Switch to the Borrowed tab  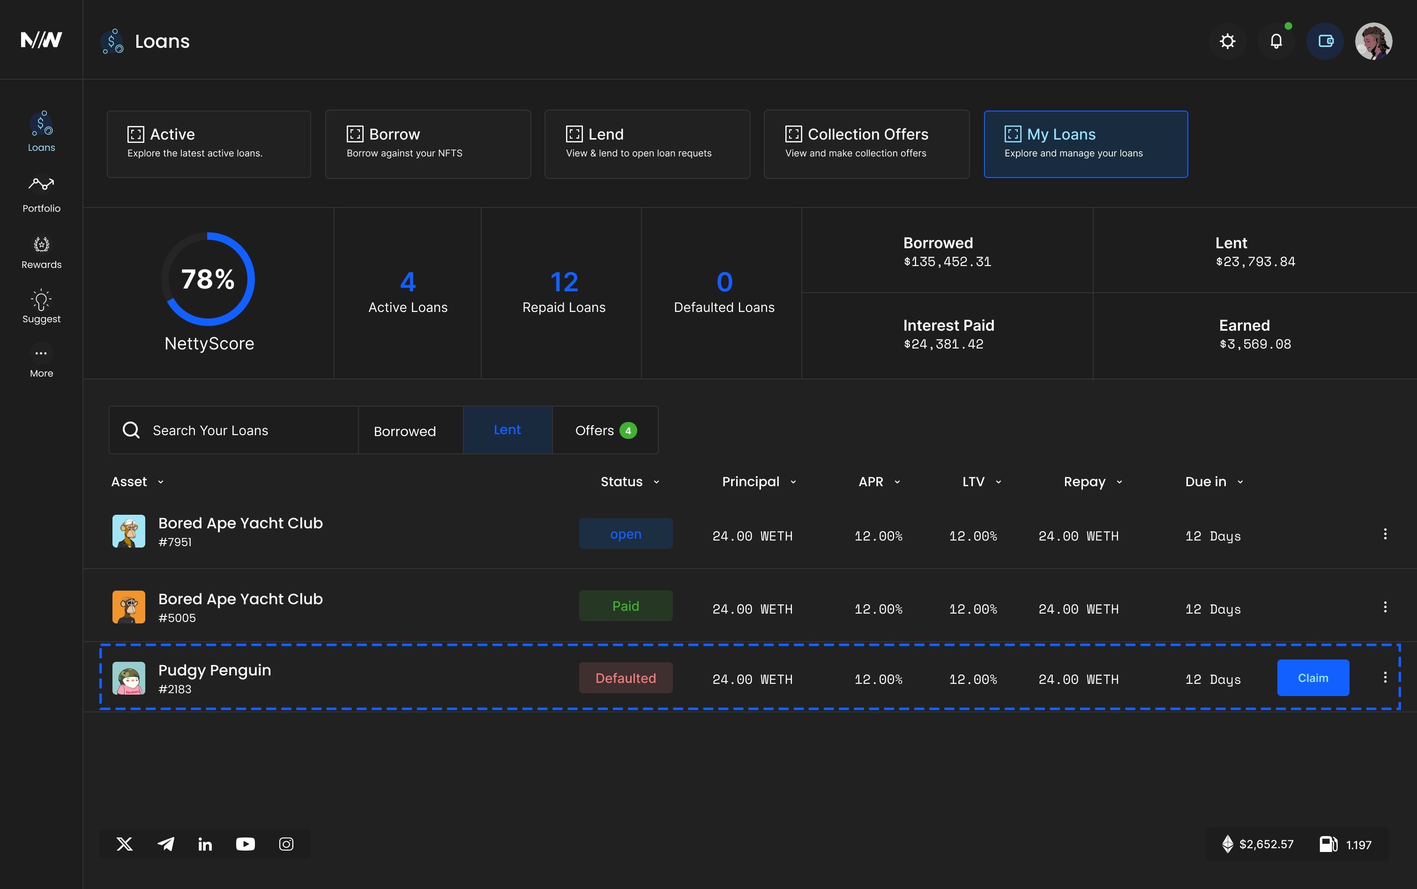405,431
